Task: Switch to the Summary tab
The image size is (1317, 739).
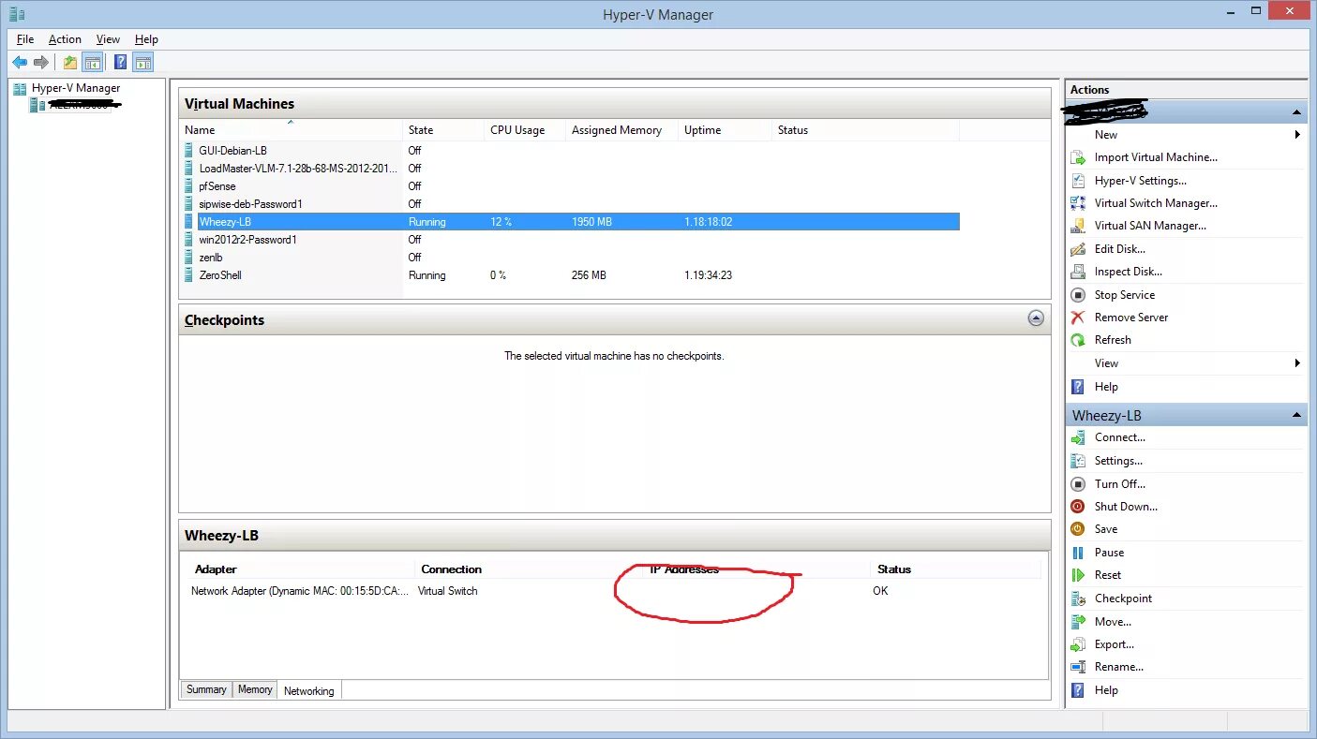Action: point(206,689)
